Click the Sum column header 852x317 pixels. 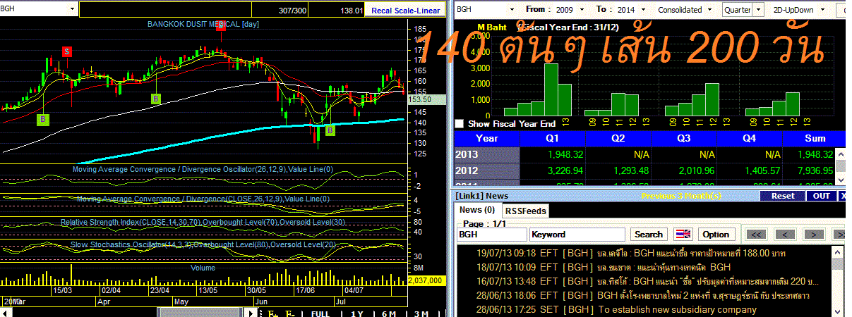pyautogui.click(x=815, y=138)
